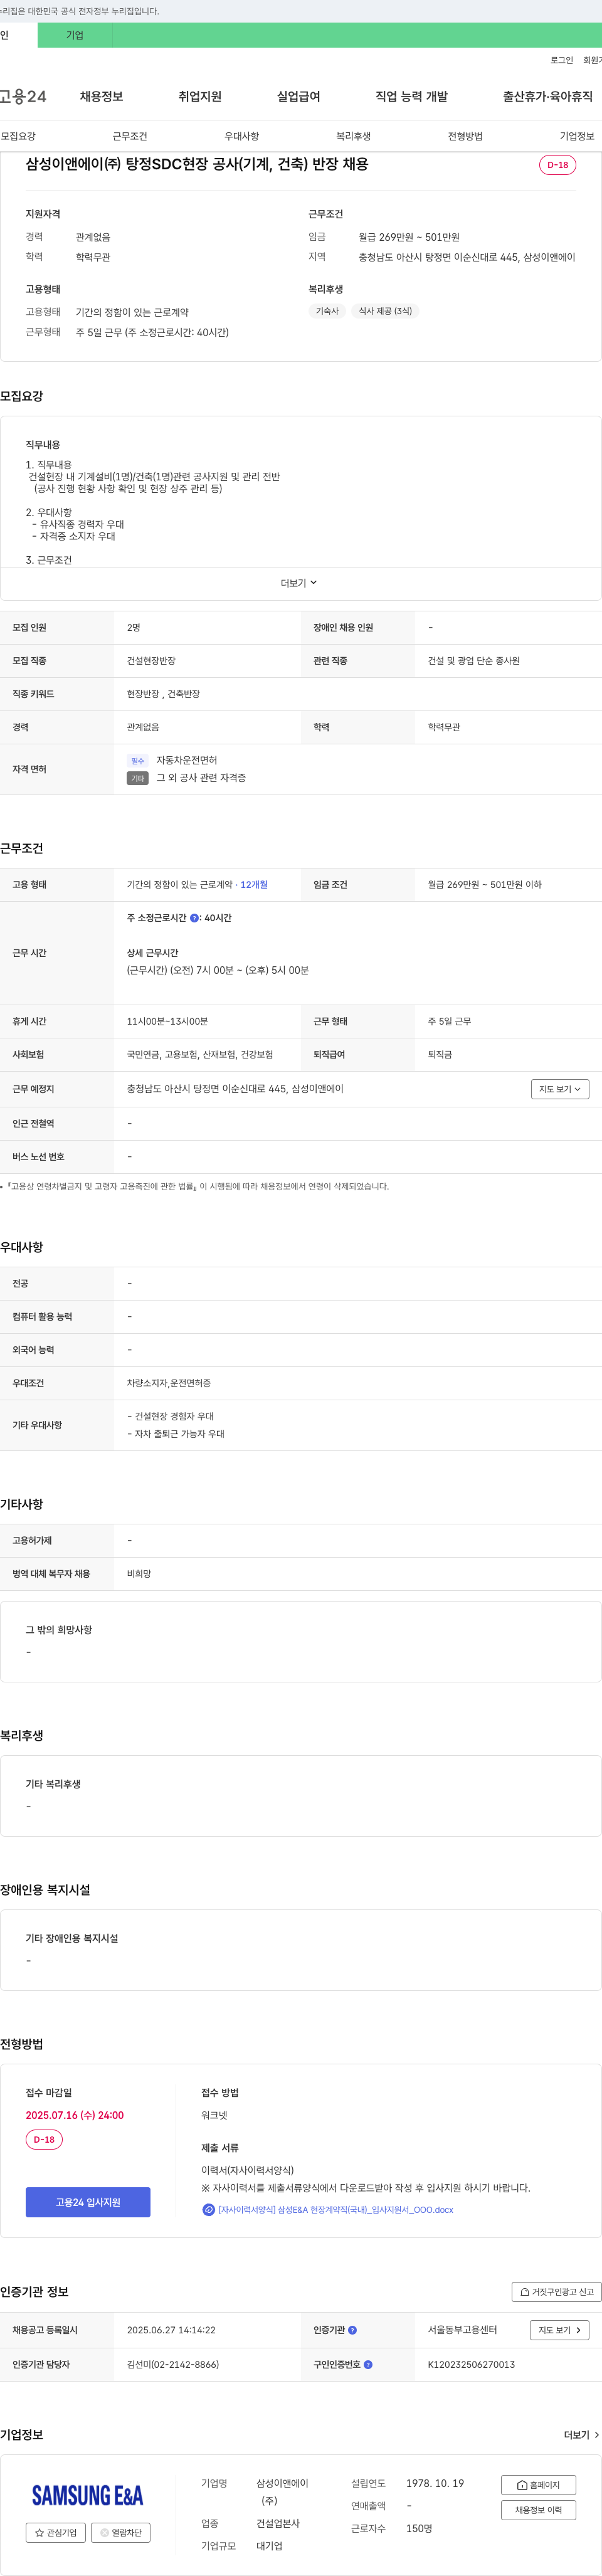Click registration date 2025.06.27 14:14:22

pos(171,2330)
